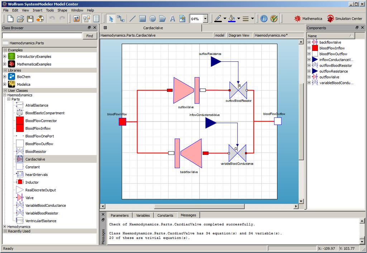Open the Window menu

[77, 10]
